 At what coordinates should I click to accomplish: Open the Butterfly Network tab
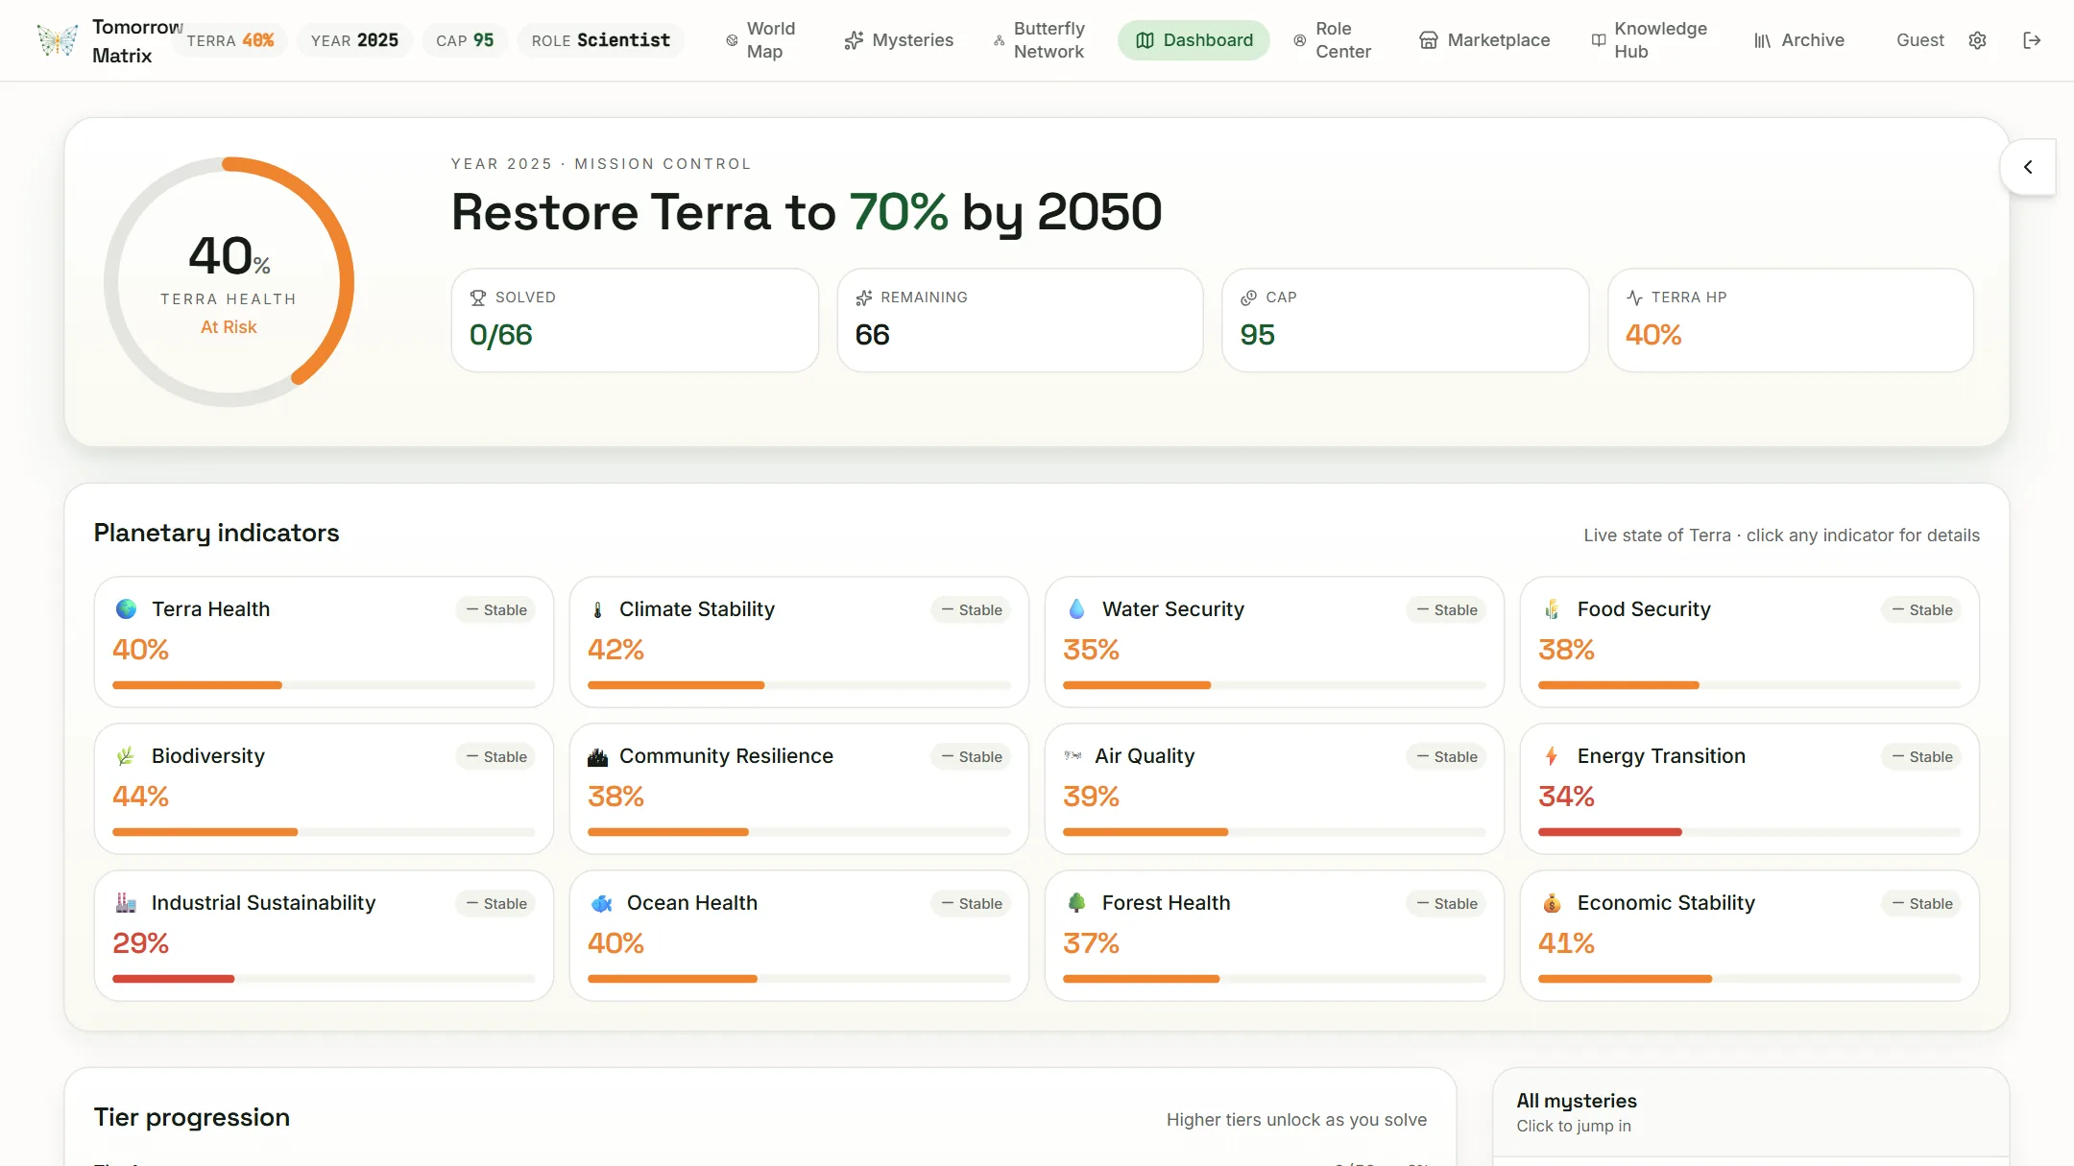1041,40
